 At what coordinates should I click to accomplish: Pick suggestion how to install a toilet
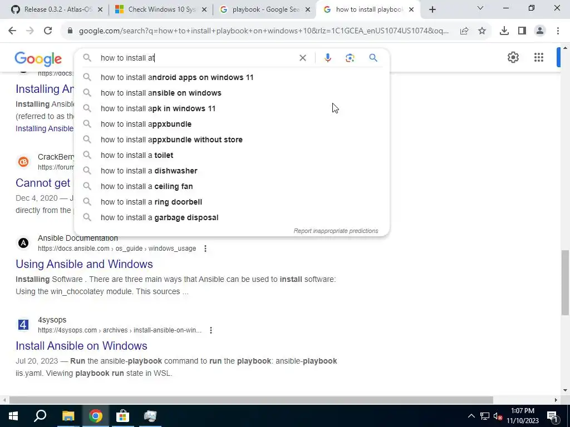coord(232,156)
